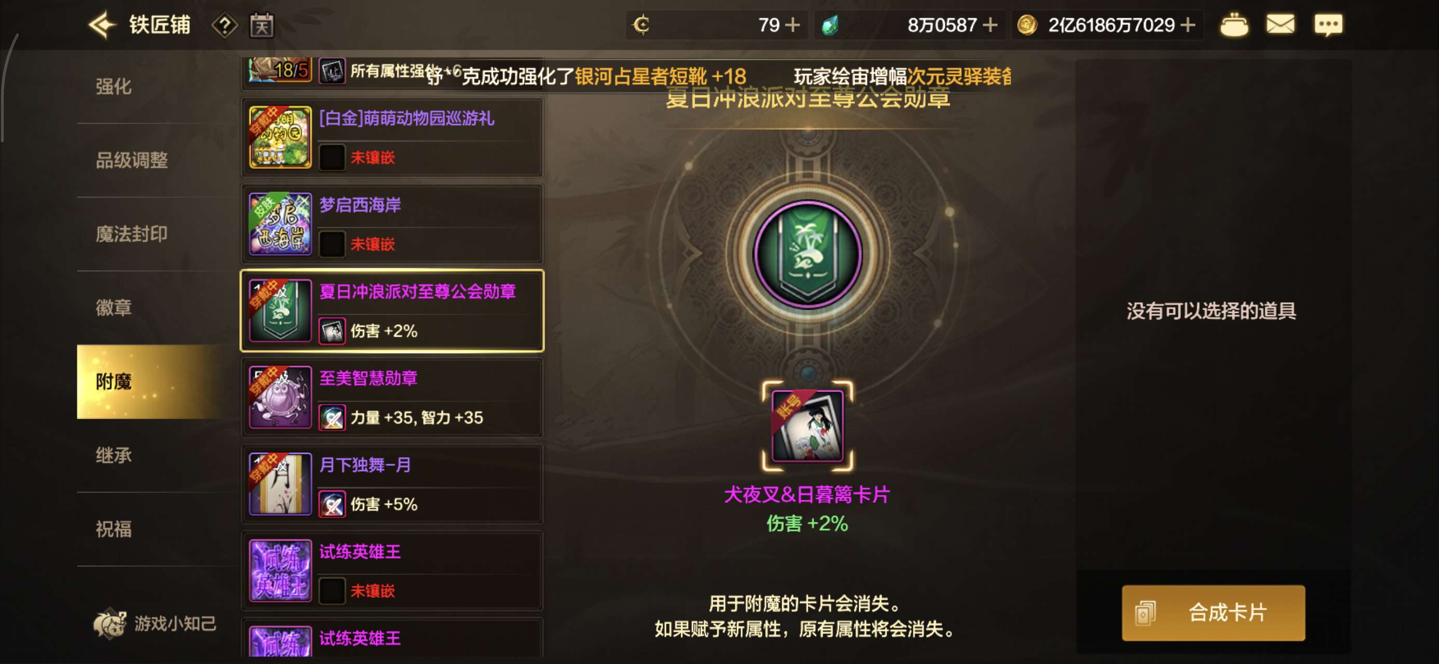Open the help question mark icon
The height and width of the screenshot is (664, 1439).
pyautogui.click(x=225, y=25)
